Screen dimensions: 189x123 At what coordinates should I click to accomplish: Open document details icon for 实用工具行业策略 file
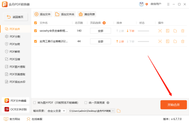point(167,41)
